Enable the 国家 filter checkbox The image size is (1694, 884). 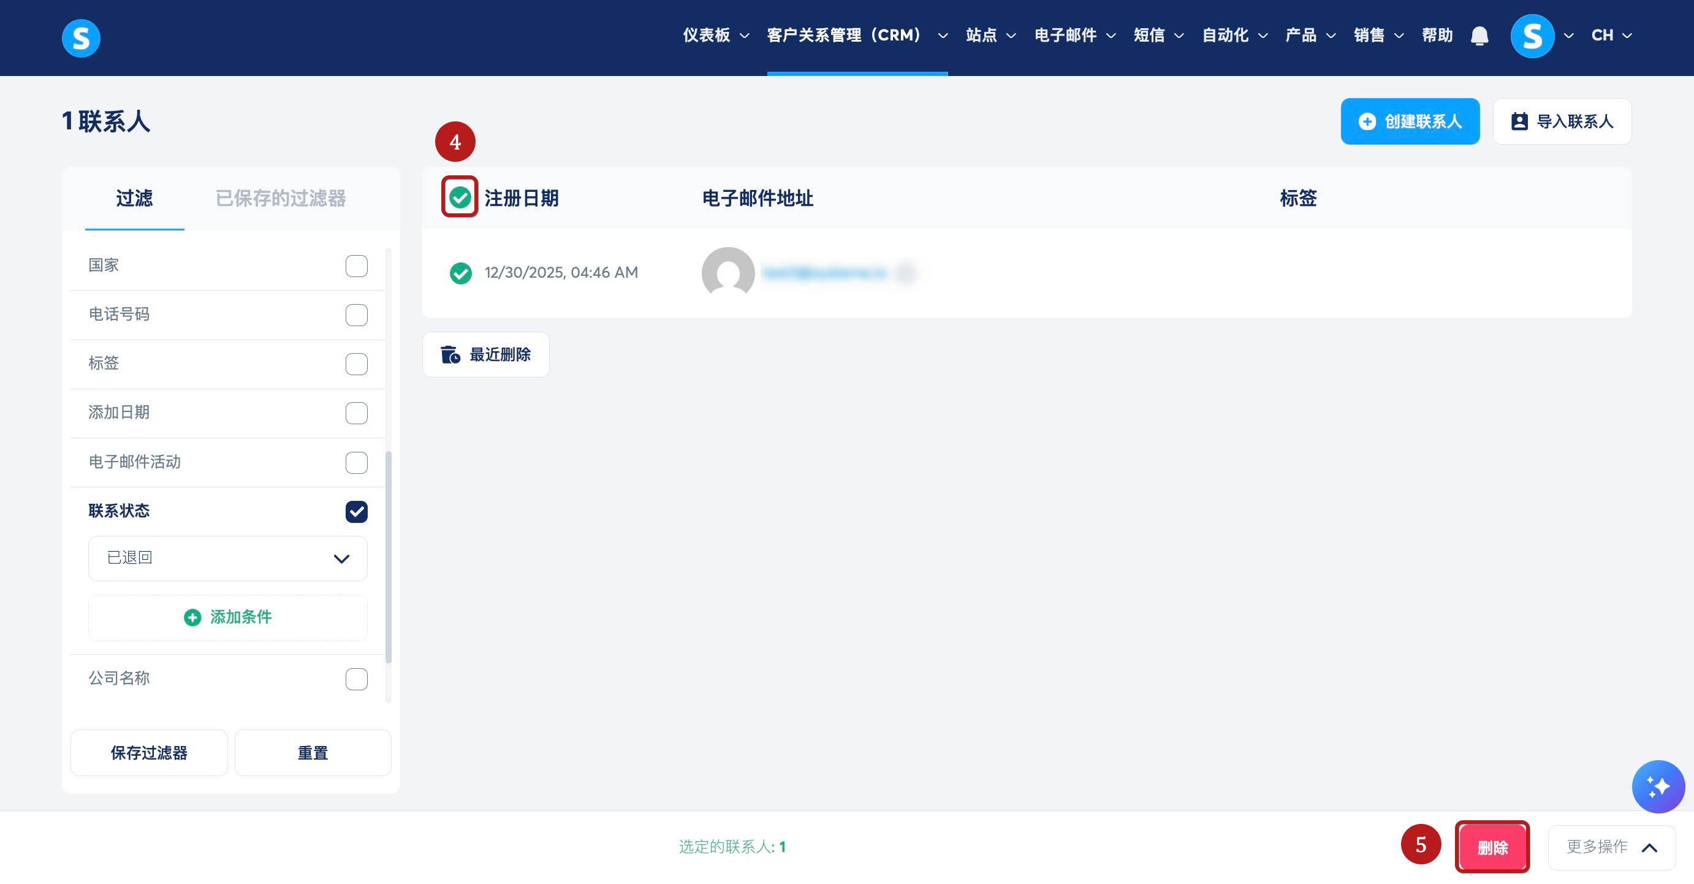tap(357, 265)
